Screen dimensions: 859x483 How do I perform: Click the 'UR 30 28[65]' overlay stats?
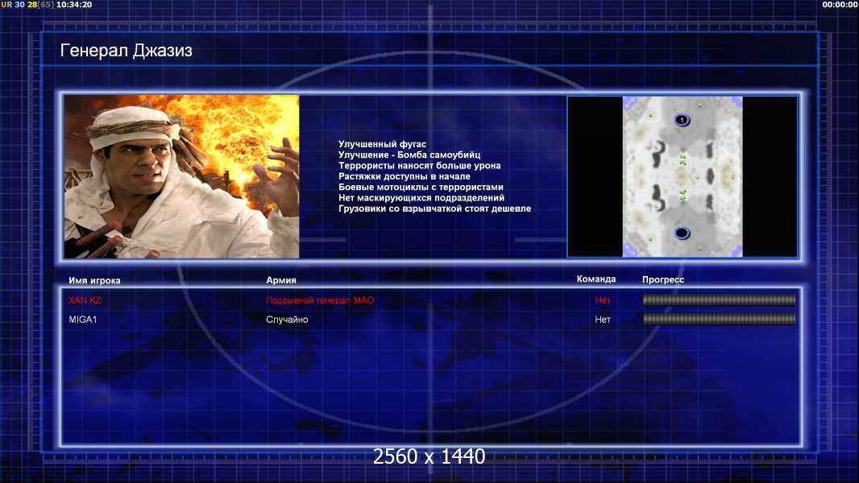27,4
